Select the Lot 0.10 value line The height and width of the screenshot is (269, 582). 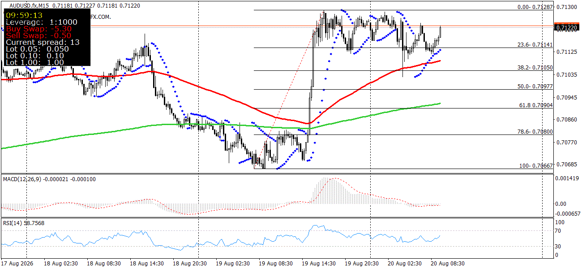[35, 56]
